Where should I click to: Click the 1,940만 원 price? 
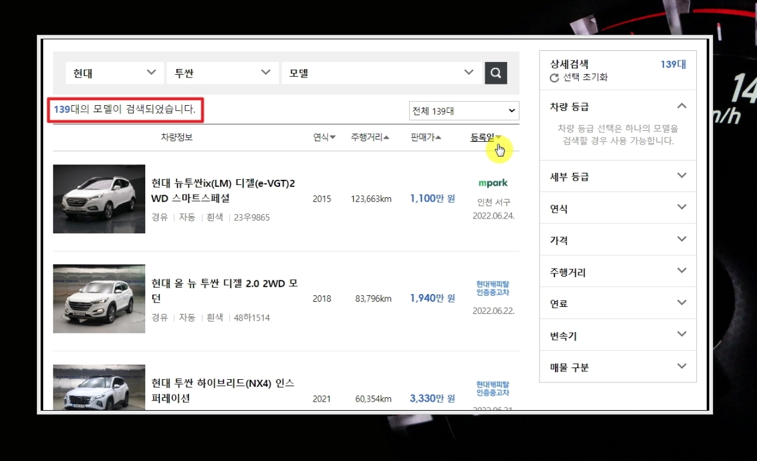point(432,298)
